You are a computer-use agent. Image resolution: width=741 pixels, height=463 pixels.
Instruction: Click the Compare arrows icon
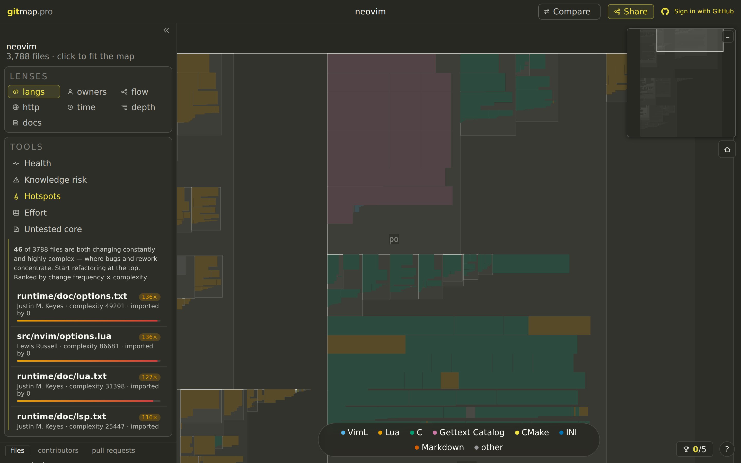pyautogui.click(x=546, y=12)
